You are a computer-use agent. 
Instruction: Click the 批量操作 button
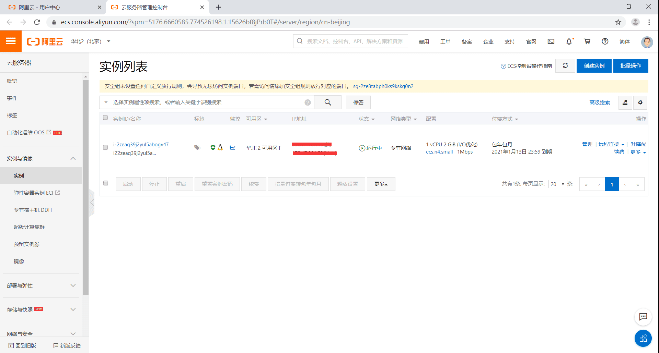click(x=631, y=65)
